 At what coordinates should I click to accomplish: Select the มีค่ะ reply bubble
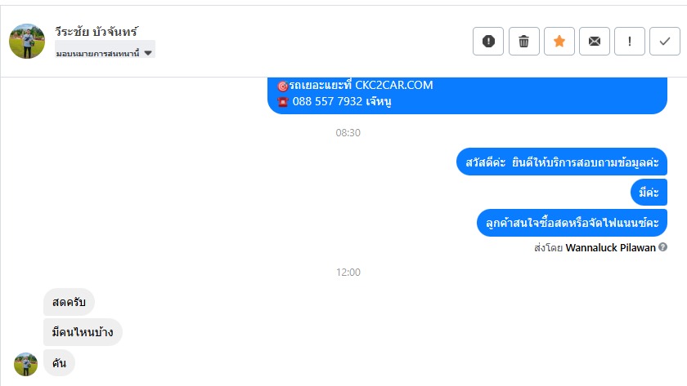pos(649,192)
